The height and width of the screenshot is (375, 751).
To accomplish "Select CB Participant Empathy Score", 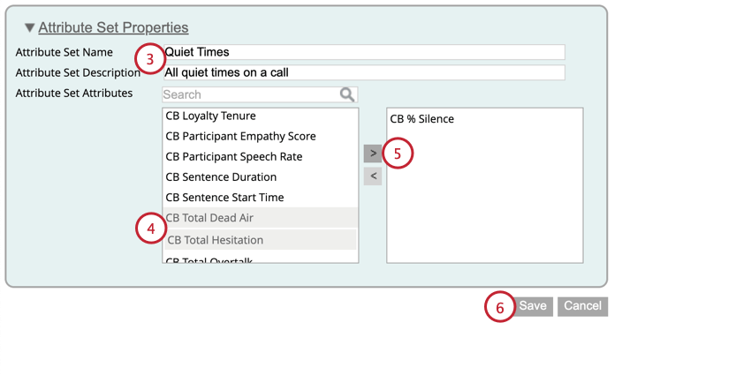I will click(240, 136).
